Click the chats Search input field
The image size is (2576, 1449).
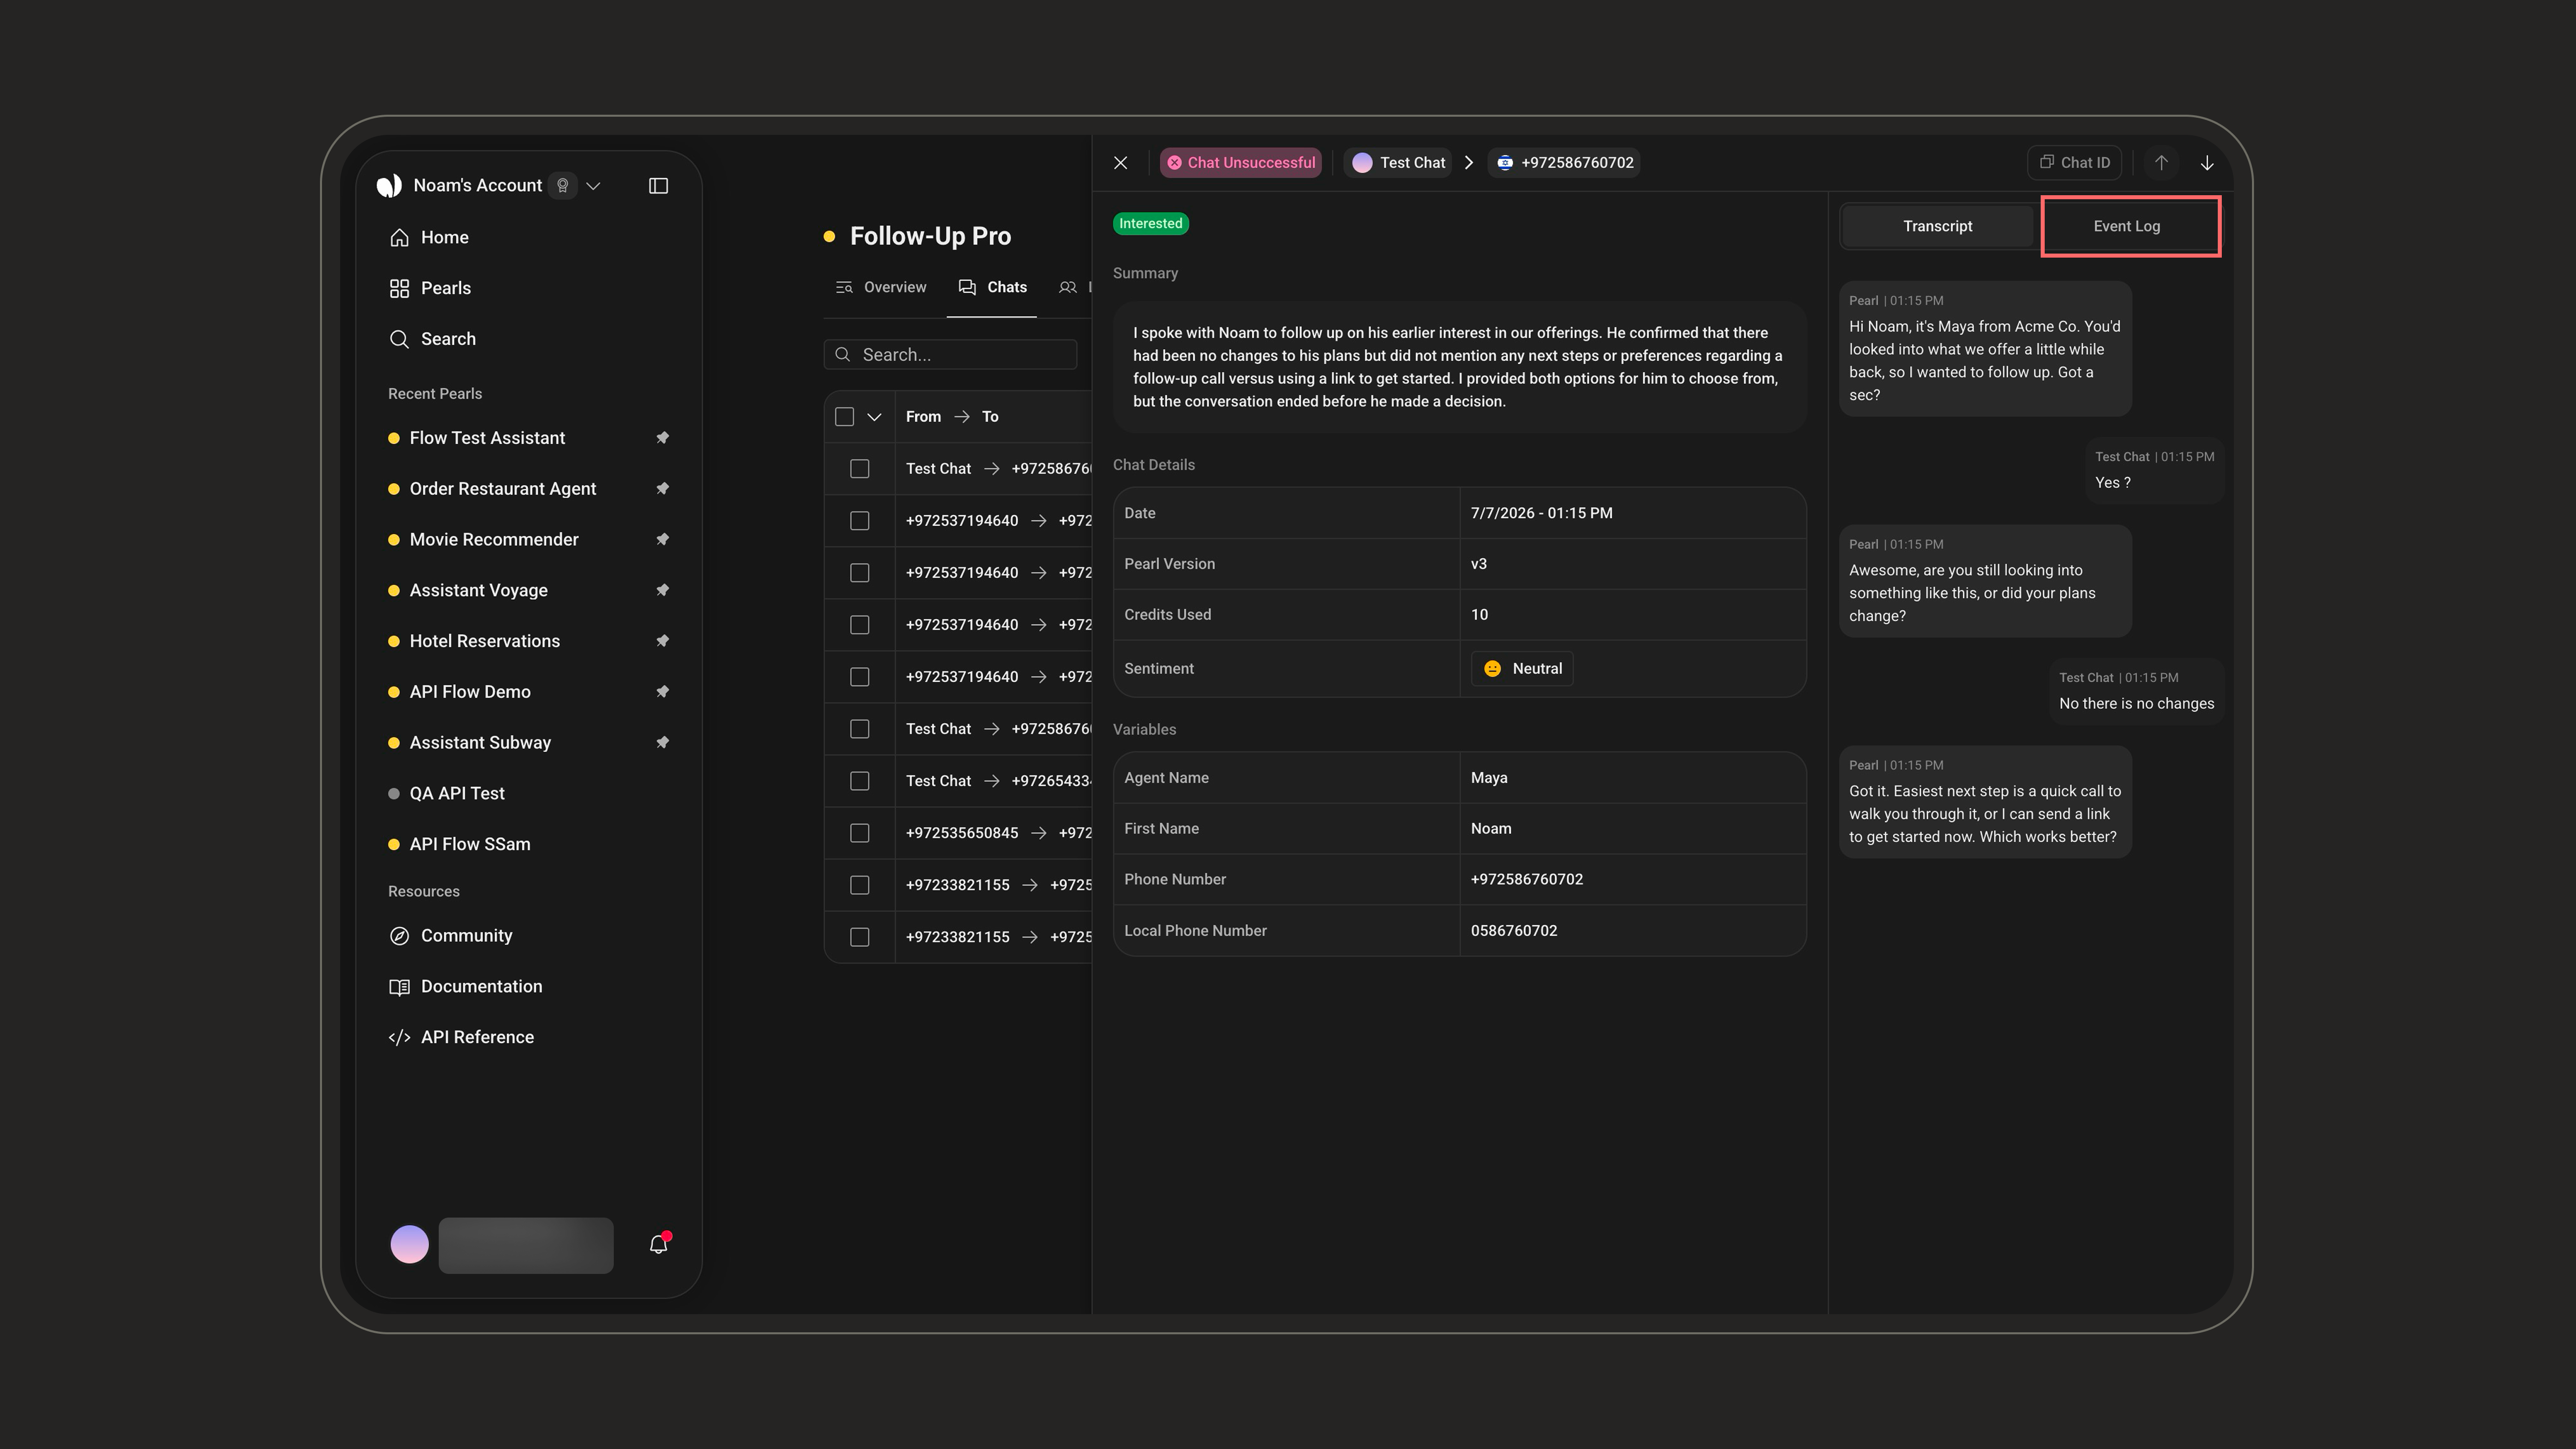coord(951,355)
